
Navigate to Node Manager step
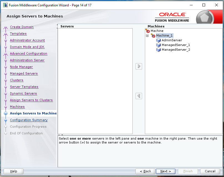21,67
